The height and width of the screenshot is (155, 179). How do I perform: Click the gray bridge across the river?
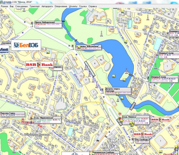133,106
